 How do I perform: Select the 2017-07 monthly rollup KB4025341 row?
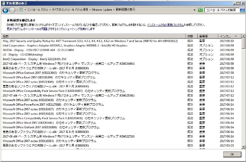click(121, 95)
